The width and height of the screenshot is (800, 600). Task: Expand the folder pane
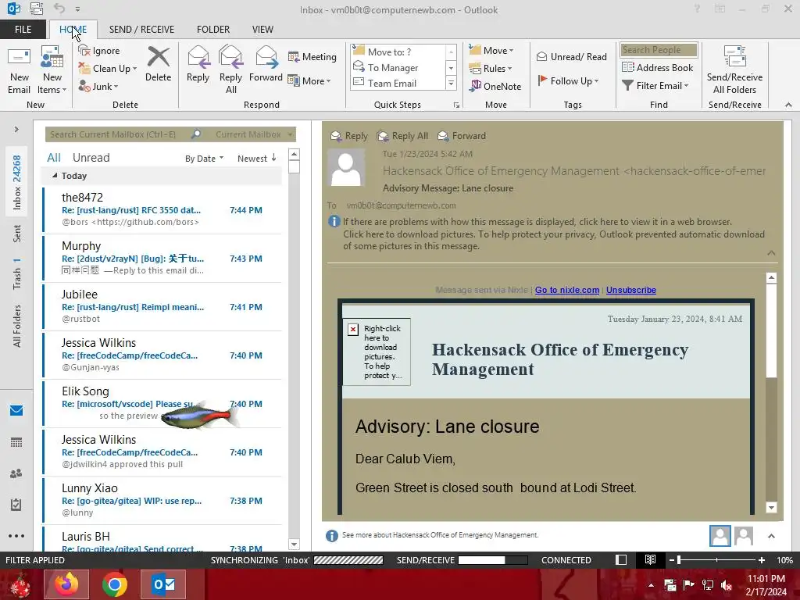[x=16, y=129]
